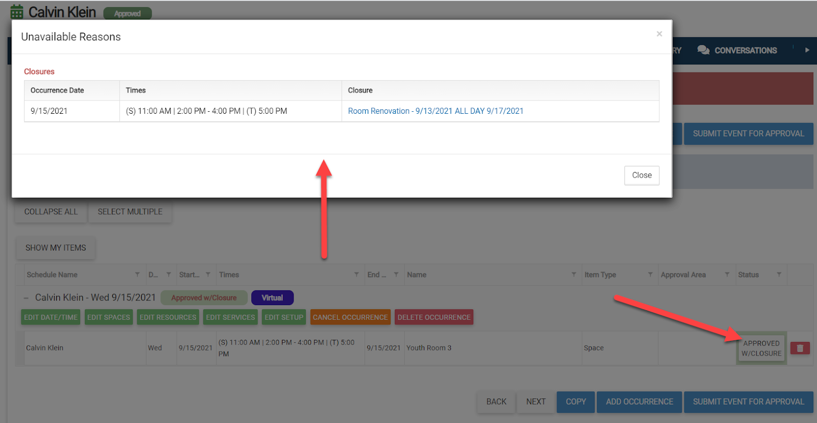Click the orange Cancel Occurrence button

pos(350,317)
